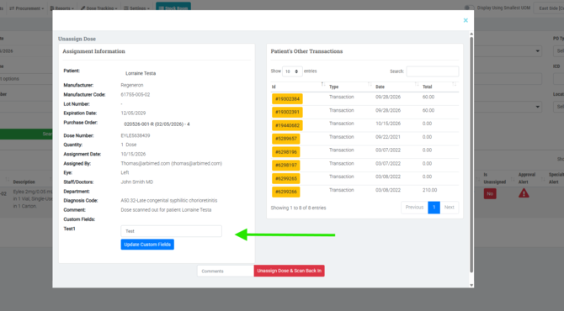Open Dose Tracking menu in navbar
The width and height of the screenshot is (564, 311).
(99, 8)
